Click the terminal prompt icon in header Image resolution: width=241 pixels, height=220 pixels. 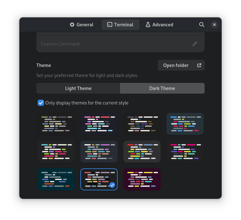tap(110, 25)
